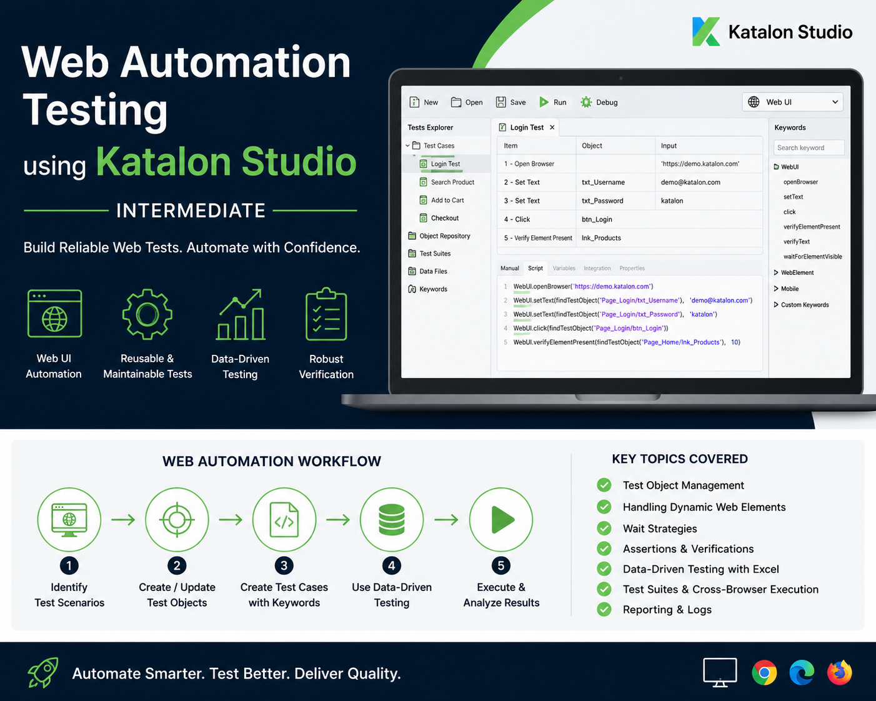Click script line WebUI.verifyElementPresent
This screenshot has height=701, width=876.
coord(627,342)
